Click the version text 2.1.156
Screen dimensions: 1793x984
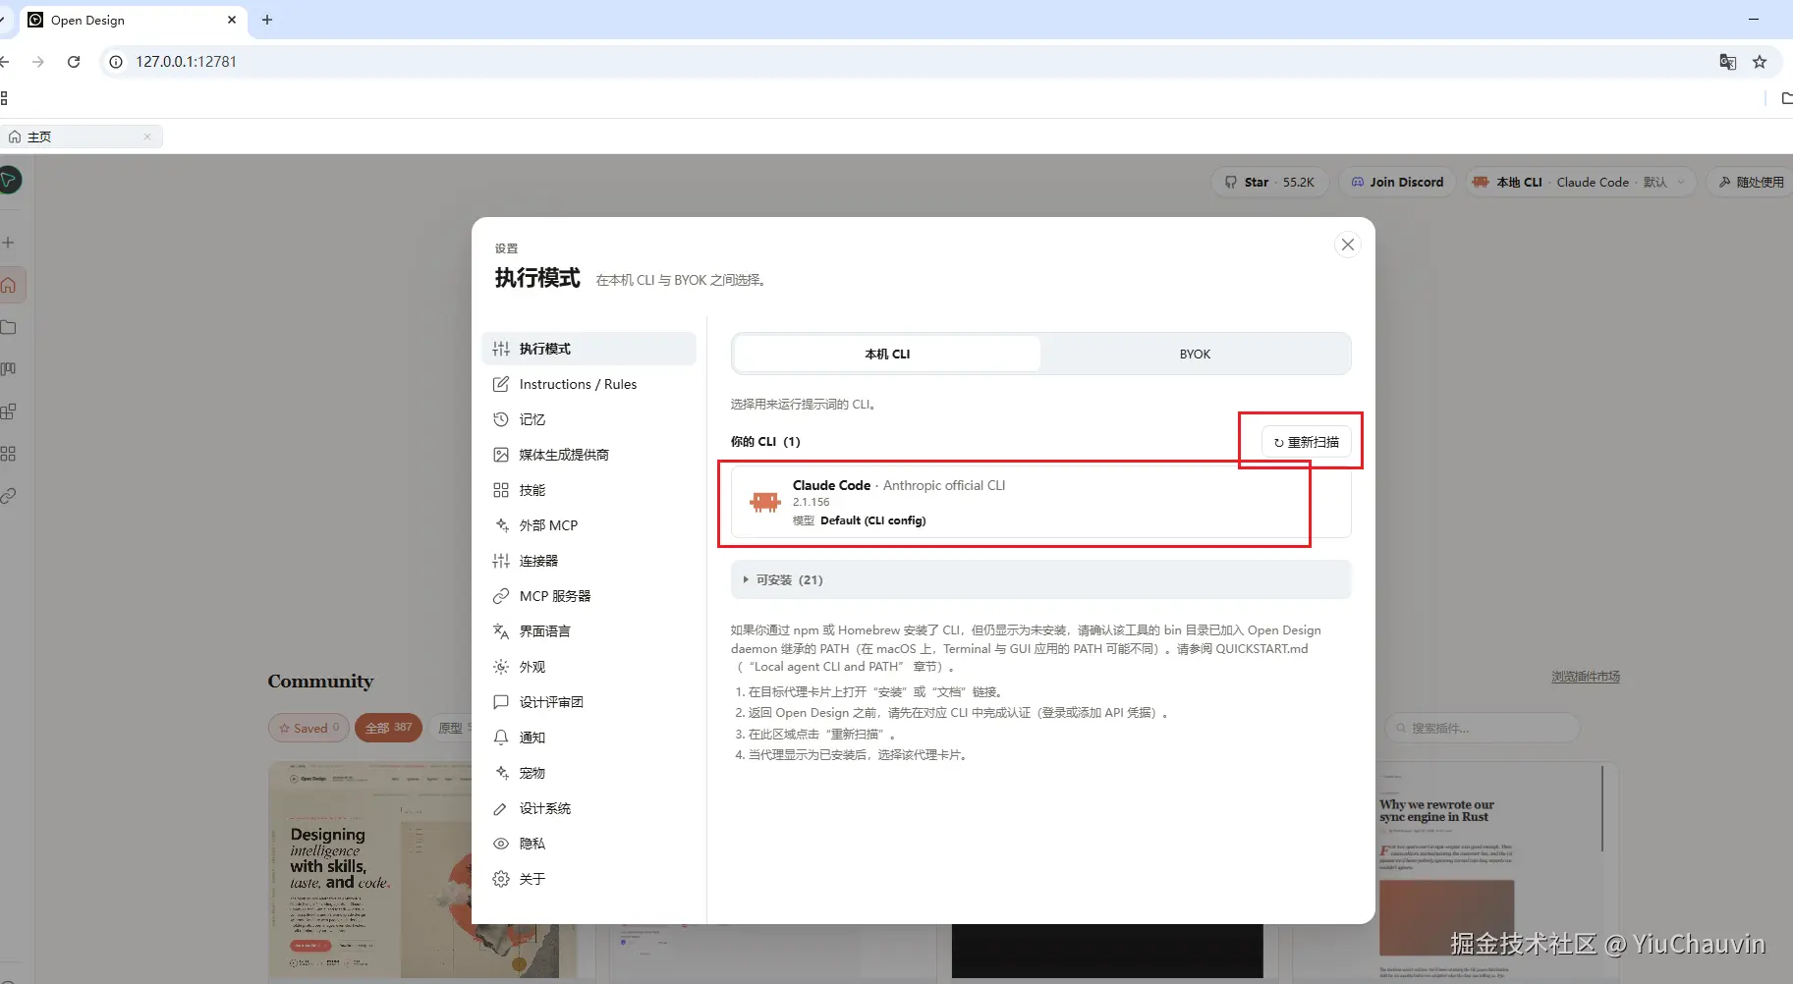[x=812, y=502]
